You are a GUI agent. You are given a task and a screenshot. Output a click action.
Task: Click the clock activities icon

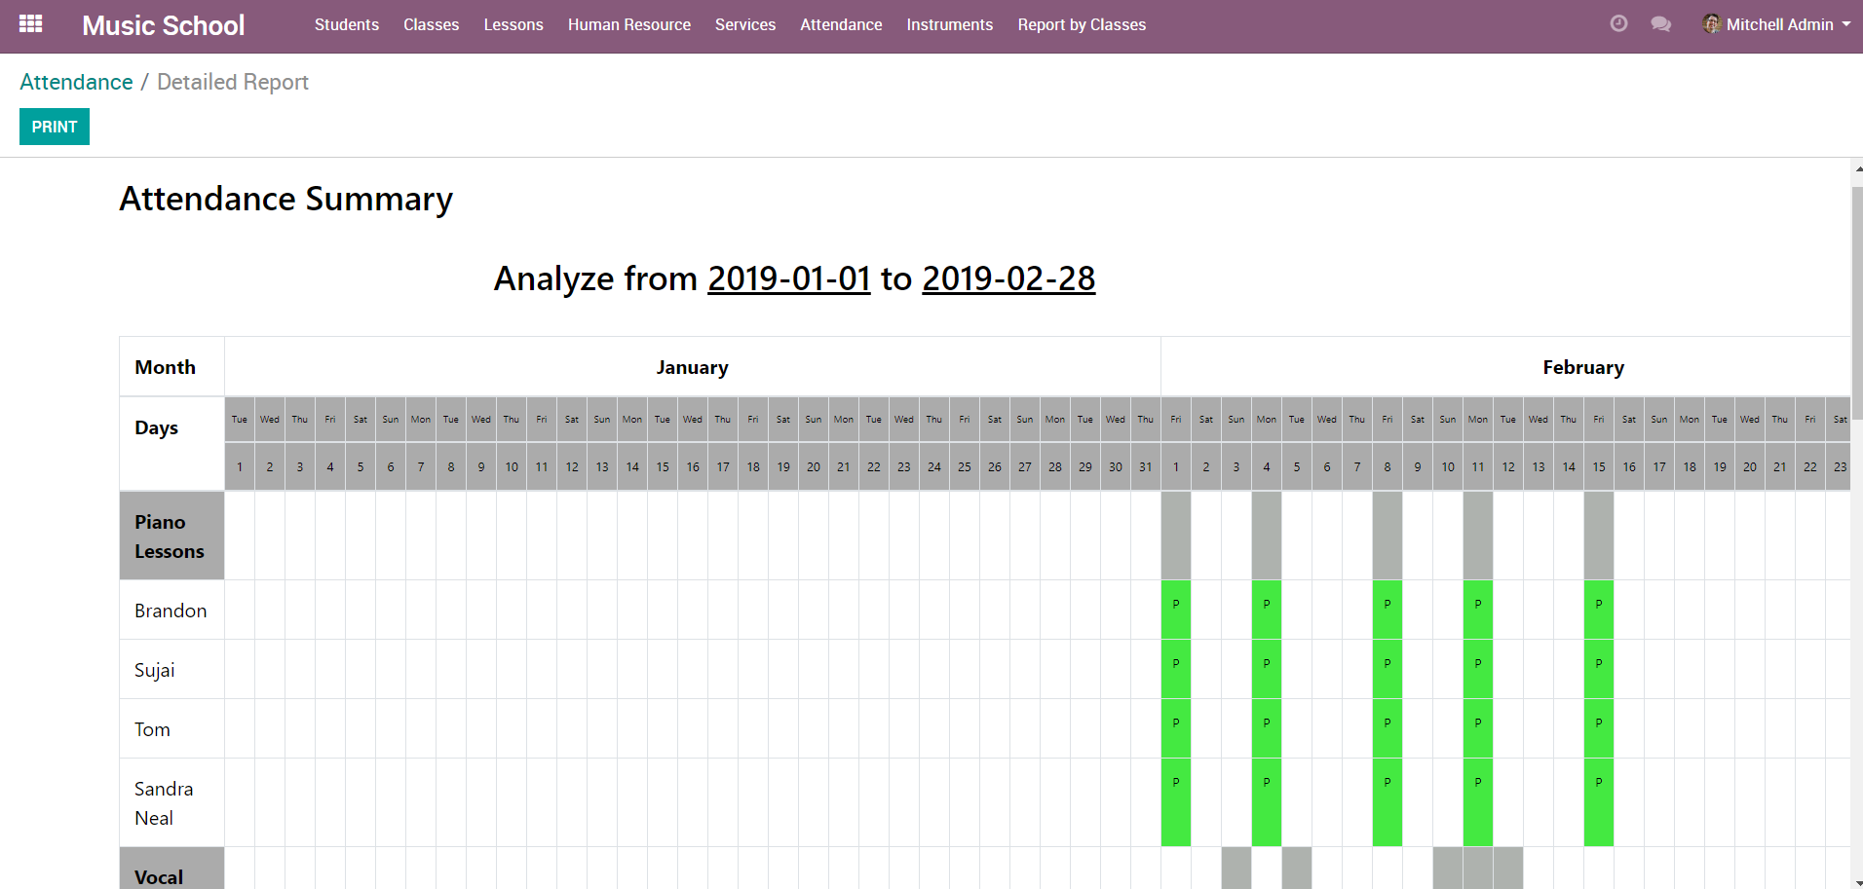pyautogui.click(x=1618, y=24)
